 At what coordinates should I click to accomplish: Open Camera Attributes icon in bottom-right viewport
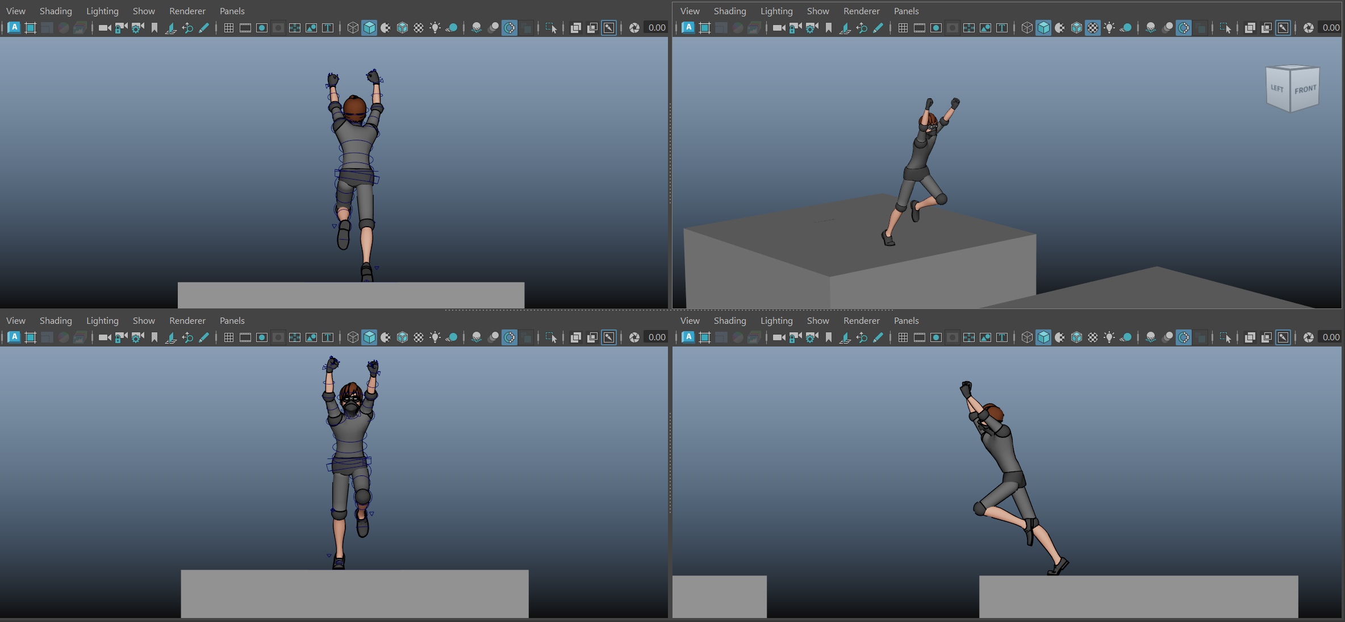(x=812, y=337)
